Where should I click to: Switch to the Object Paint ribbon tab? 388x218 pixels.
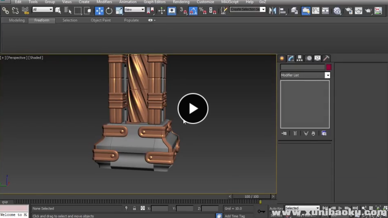pyautogui.click(x=100, y=20)
